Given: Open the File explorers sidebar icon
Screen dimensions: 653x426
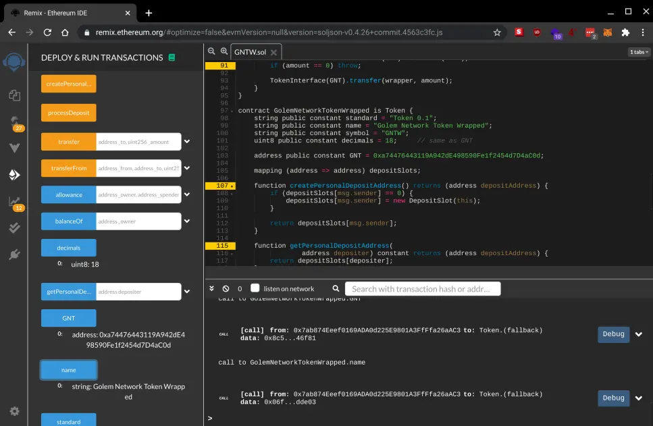Looking at the screenshot, I should click(x=14, y=95).
